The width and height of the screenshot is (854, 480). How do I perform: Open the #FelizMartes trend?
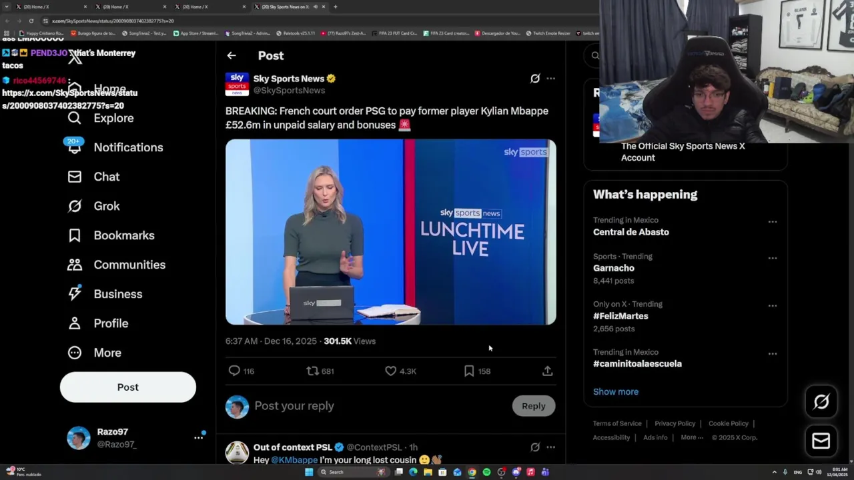[620, 316]
